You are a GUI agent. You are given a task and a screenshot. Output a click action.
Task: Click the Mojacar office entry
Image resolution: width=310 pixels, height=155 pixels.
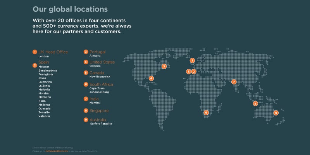(x=44, y=67)
